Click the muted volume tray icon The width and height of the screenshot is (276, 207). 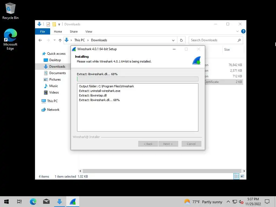[241, 202]
